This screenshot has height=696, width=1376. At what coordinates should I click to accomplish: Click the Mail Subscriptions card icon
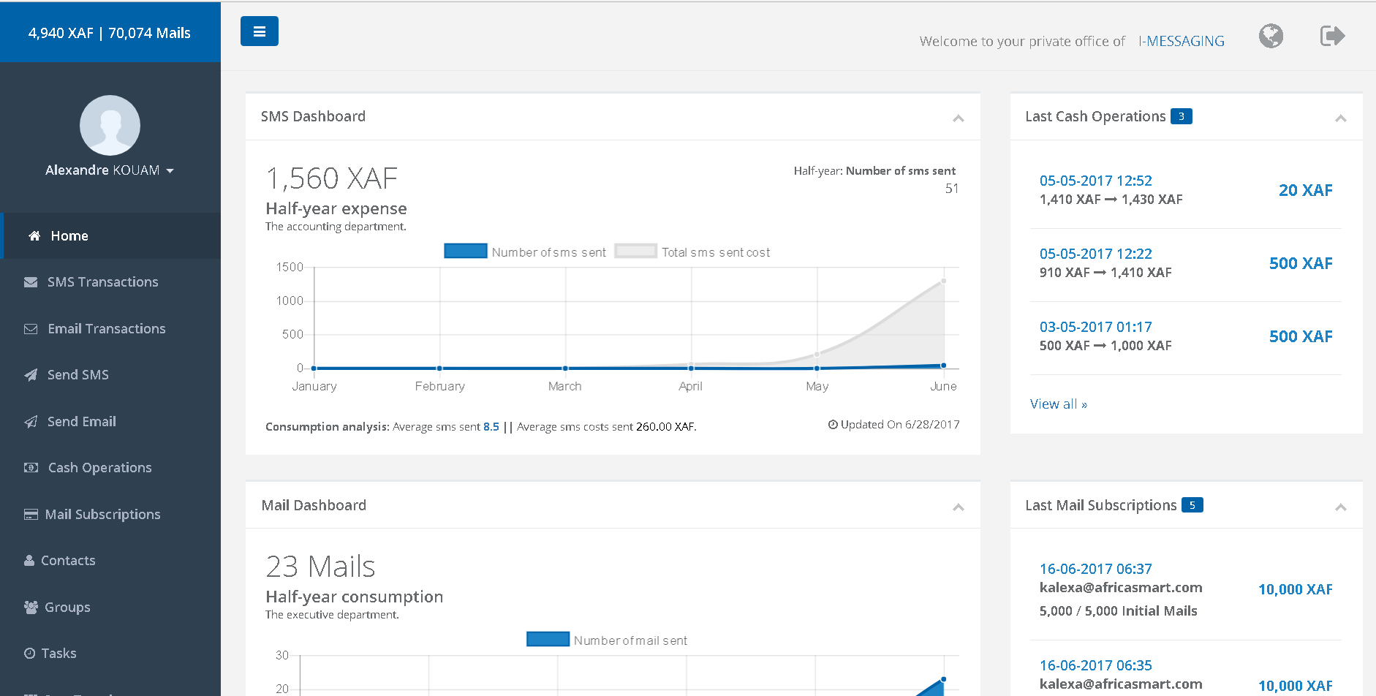(x=31, y=515)
